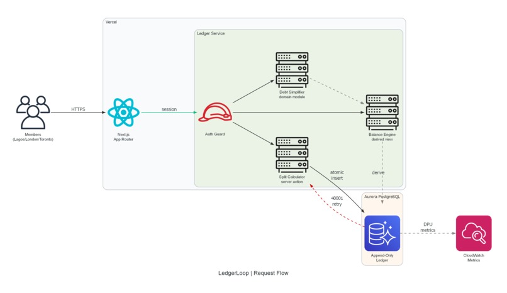Select the Debt Simplifier domain module caption
507x293 pixels.
click(x=292, y=94)
